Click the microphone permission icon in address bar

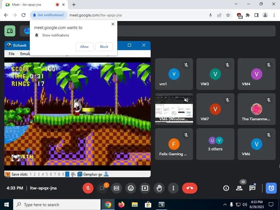coord(211,15)
